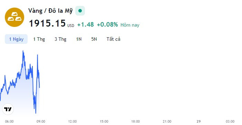
Task: Open the TradingView logo badge
Action: [x=8, y=109]
